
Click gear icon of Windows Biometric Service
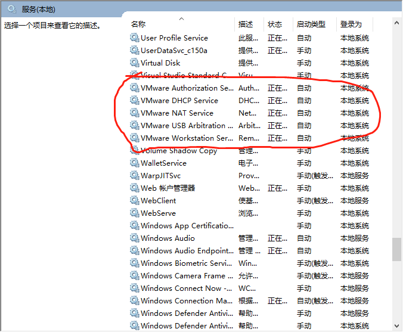[134, 263]
